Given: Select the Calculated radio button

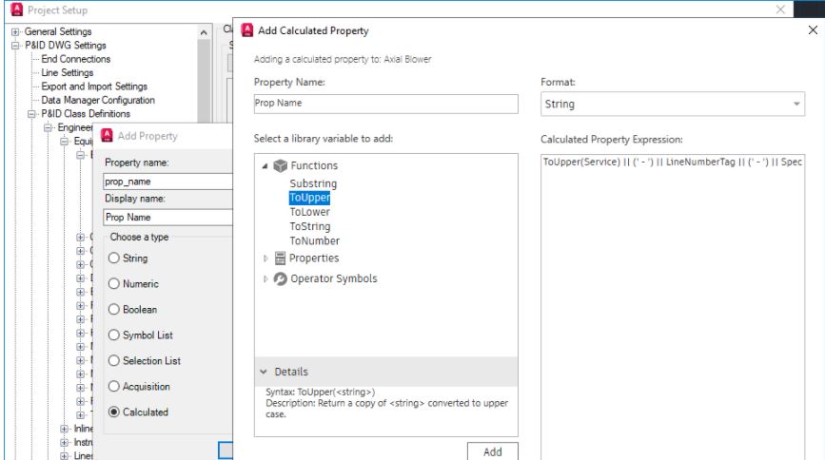Looking at the screenshot, I should 113,412.
